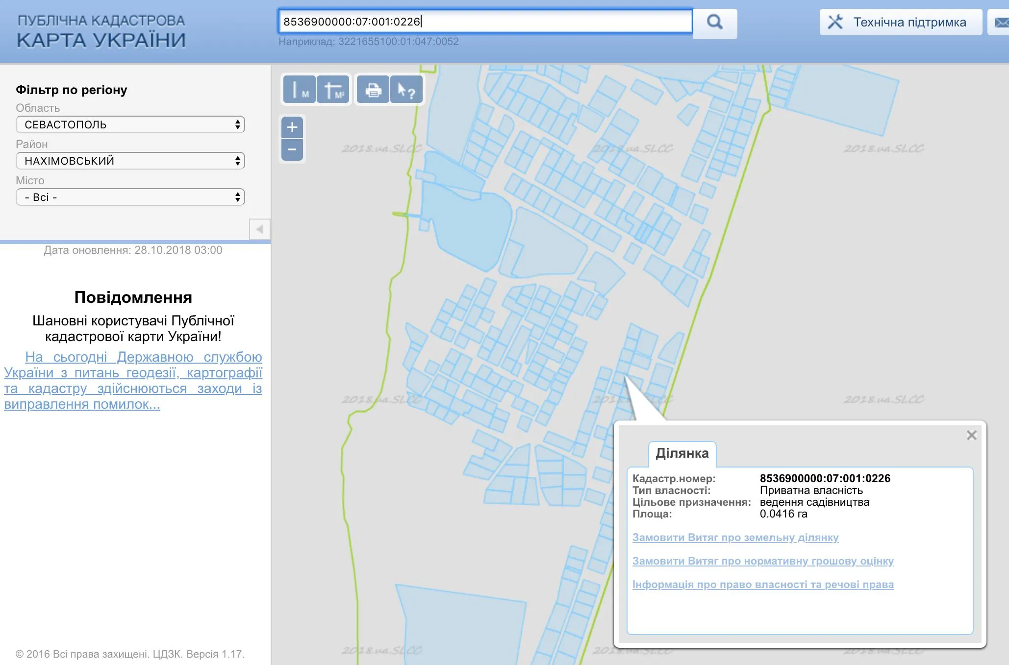
Task: Zoom in the map with plus
Action: click(292, 127)
